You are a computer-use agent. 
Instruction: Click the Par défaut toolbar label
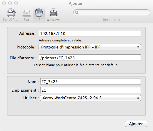pos(11,20)
